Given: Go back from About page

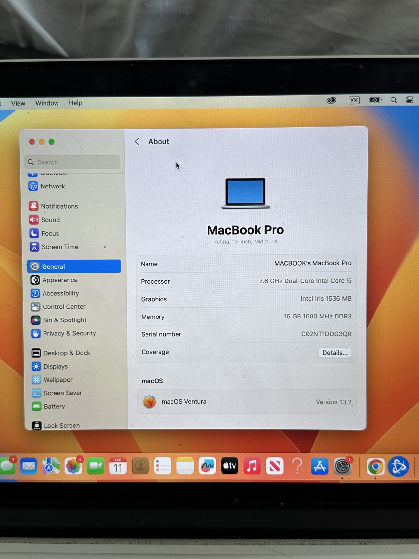Looking at the screenshot, I should (137, 142).
